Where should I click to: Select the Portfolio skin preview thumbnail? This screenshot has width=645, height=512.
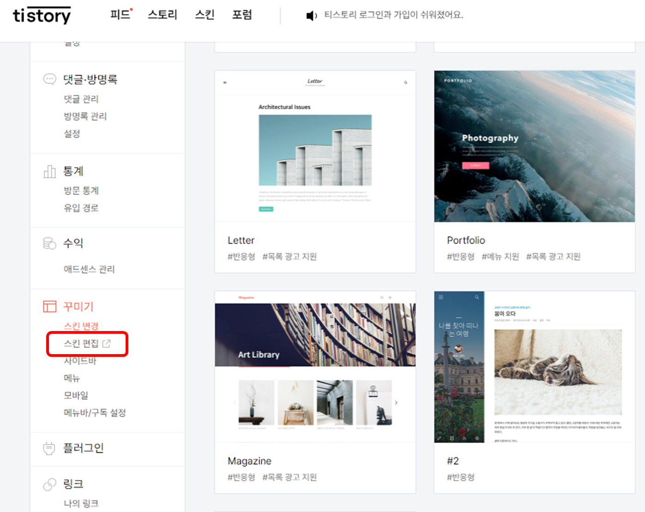(x=535, y=146)
